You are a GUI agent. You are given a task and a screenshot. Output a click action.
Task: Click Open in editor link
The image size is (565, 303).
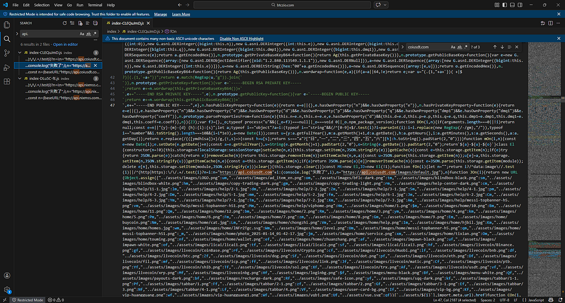click(x=65, y=44)
